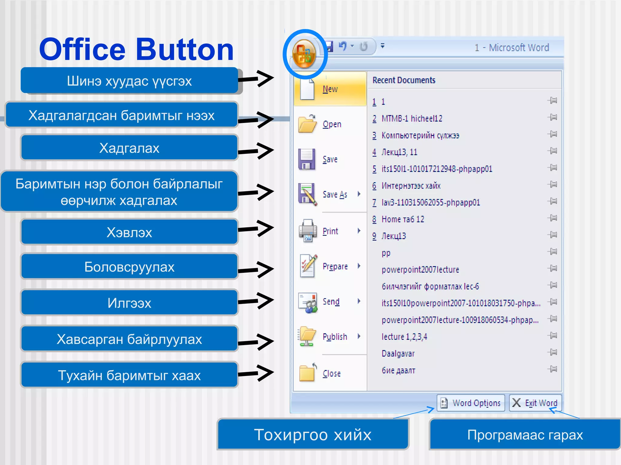Click the Save floppy icon in quick access toolbar

click(x=329, y=46)
